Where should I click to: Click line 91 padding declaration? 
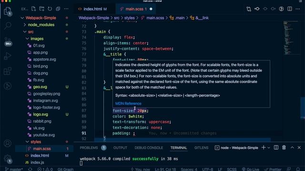pos(124,133)
